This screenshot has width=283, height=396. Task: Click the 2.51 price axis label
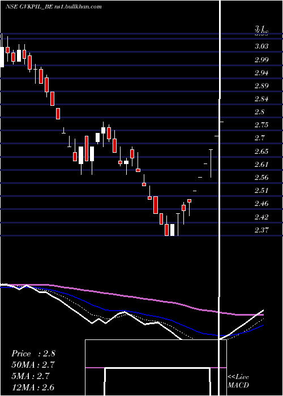pos(261,191)
